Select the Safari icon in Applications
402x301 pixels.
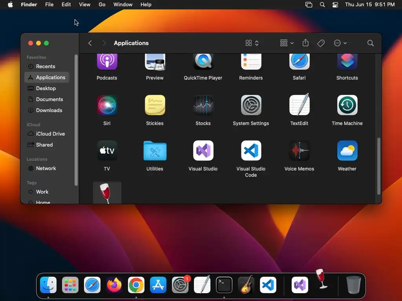299,62
